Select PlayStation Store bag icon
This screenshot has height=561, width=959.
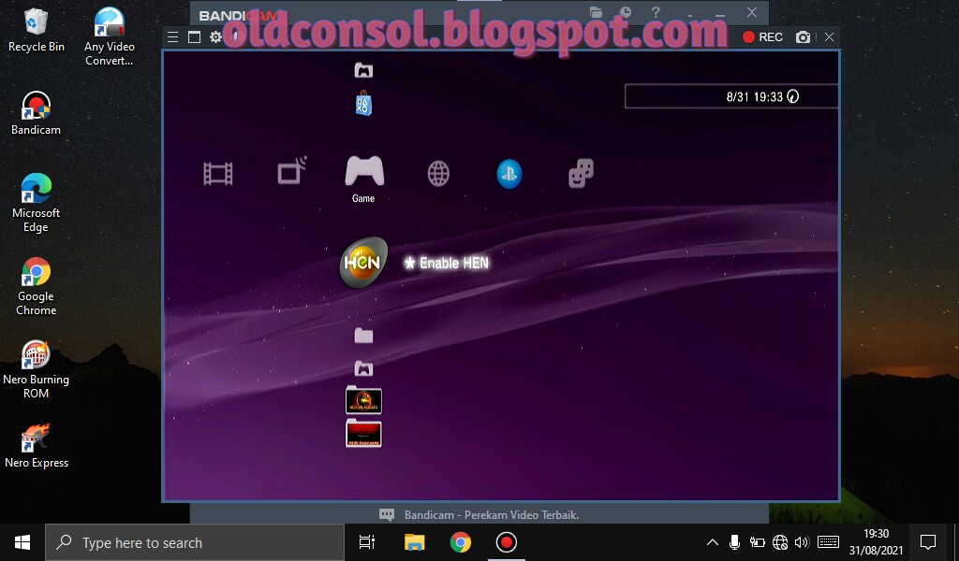coord(363,103)
